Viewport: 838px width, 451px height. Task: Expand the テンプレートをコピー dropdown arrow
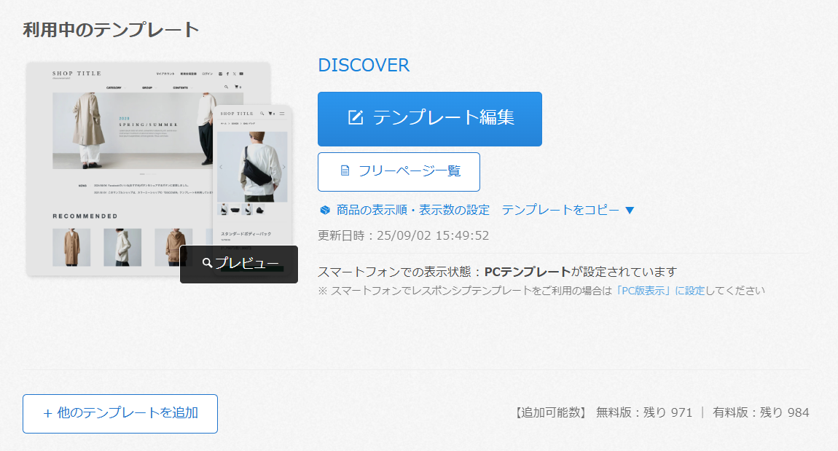click(x=630, y=211)
